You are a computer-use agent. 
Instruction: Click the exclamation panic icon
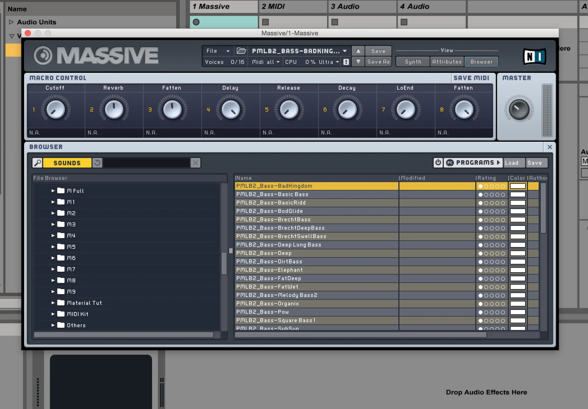pyautogui.click(x=346, y=62)
